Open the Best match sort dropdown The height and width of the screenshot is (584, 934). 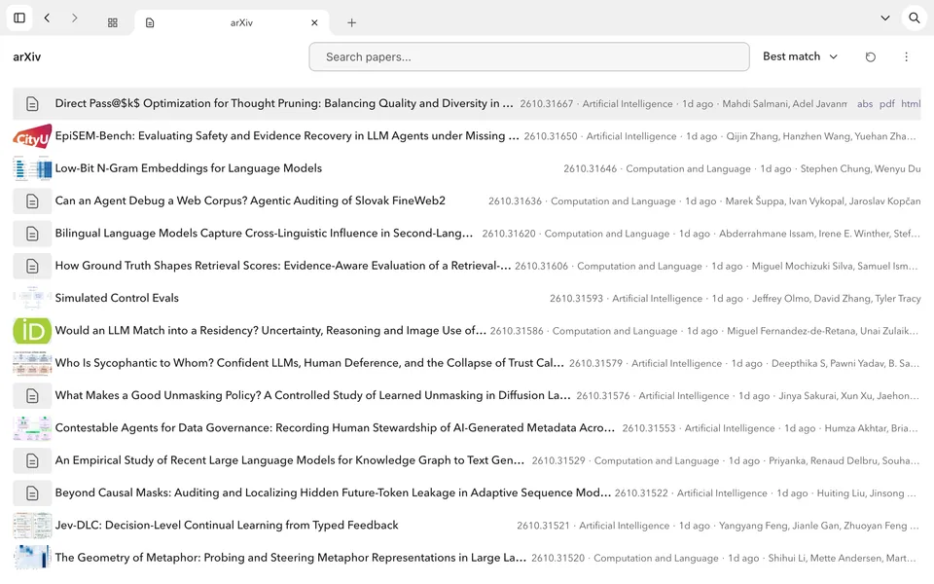click(800, 56)
